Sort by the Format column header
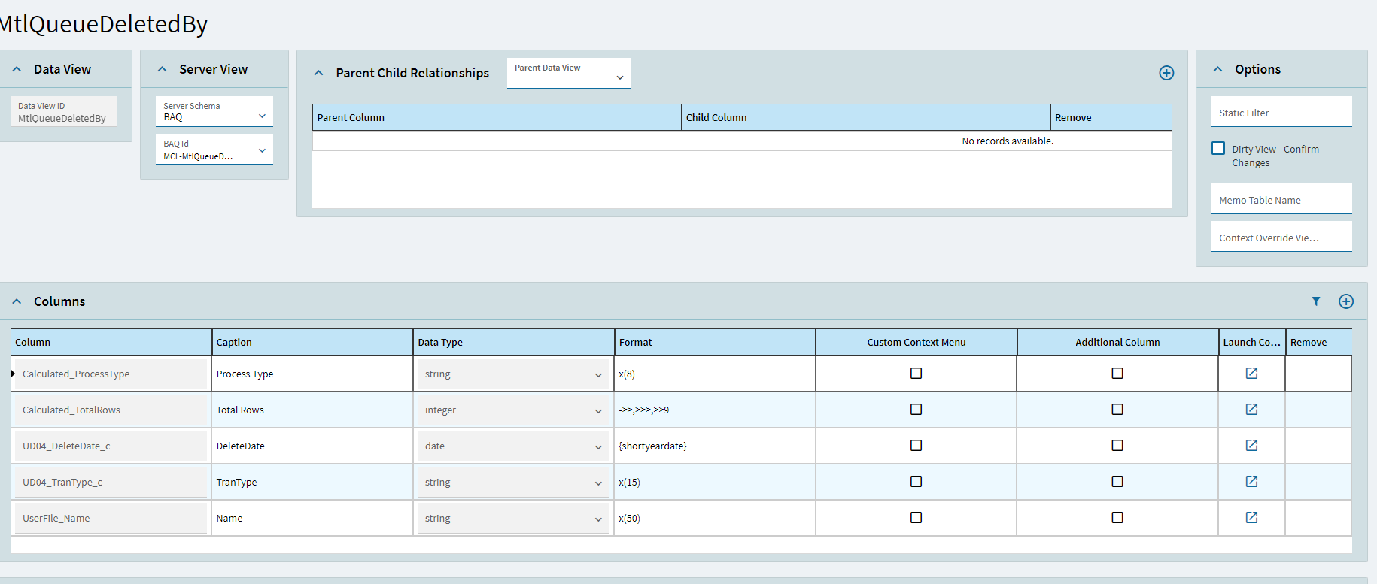The height and width of the screenshot is (584, 1377). point(715,342)
